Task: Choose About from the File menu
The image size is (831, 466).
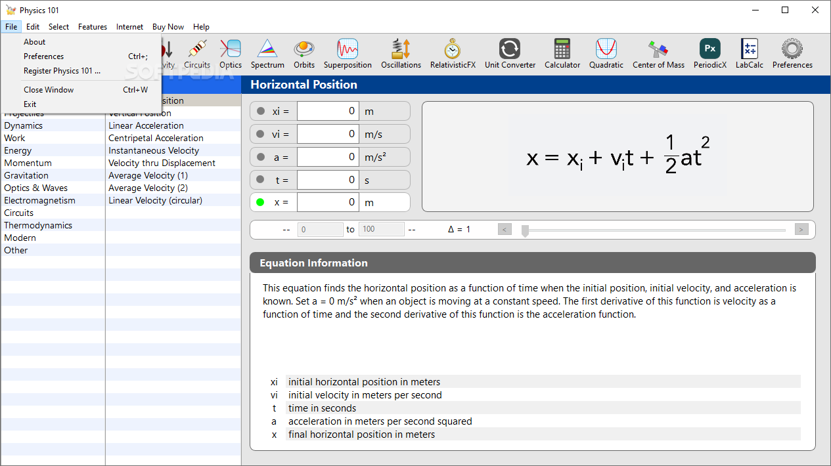Action: coord(81,42)
